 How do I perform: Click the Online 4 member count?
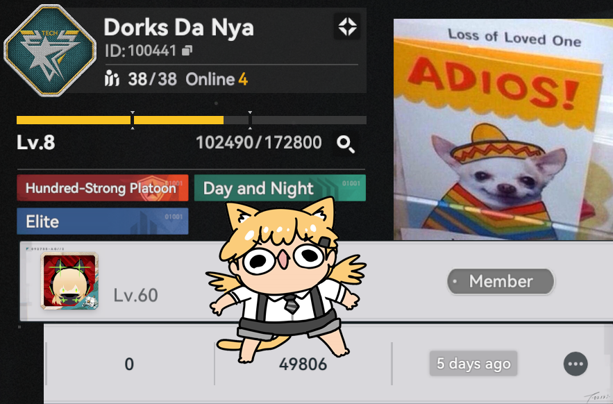coord(217,79)
